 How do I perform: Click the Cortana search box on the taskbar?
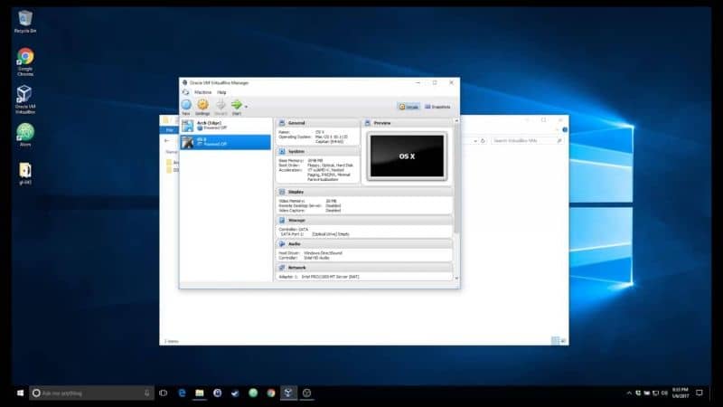(x=91, y=393)
